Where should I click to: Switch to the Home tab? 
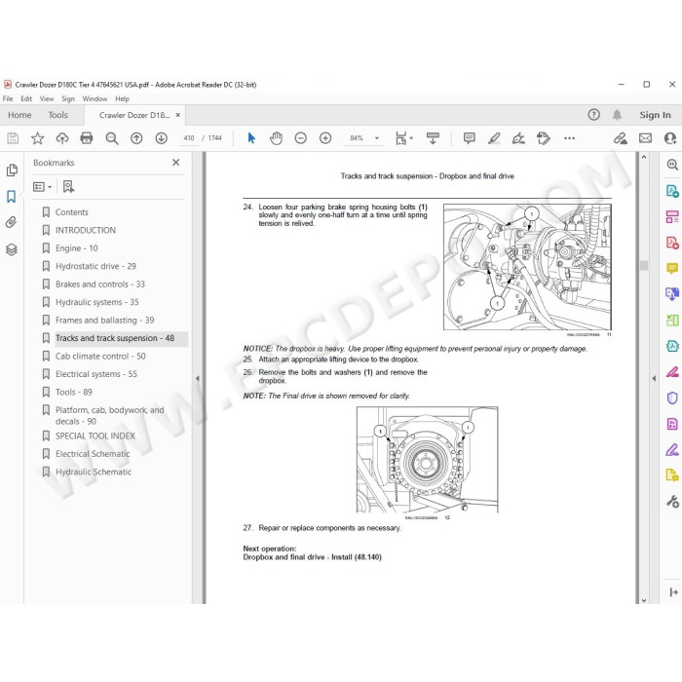coord(19,115)
